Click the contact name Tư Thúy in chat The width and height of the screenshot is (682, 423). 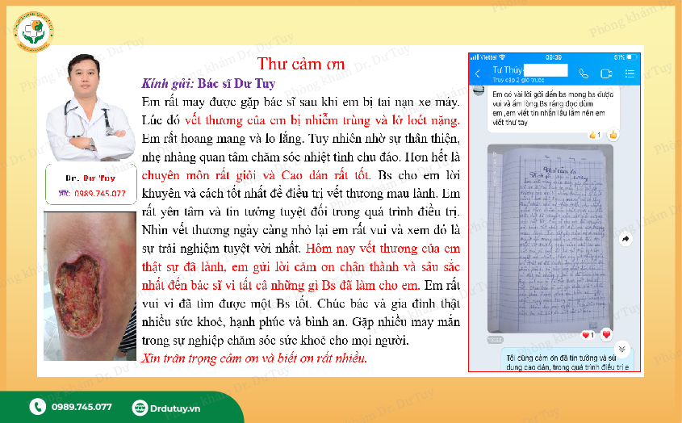pyautogui.click(x=507, y=70)
